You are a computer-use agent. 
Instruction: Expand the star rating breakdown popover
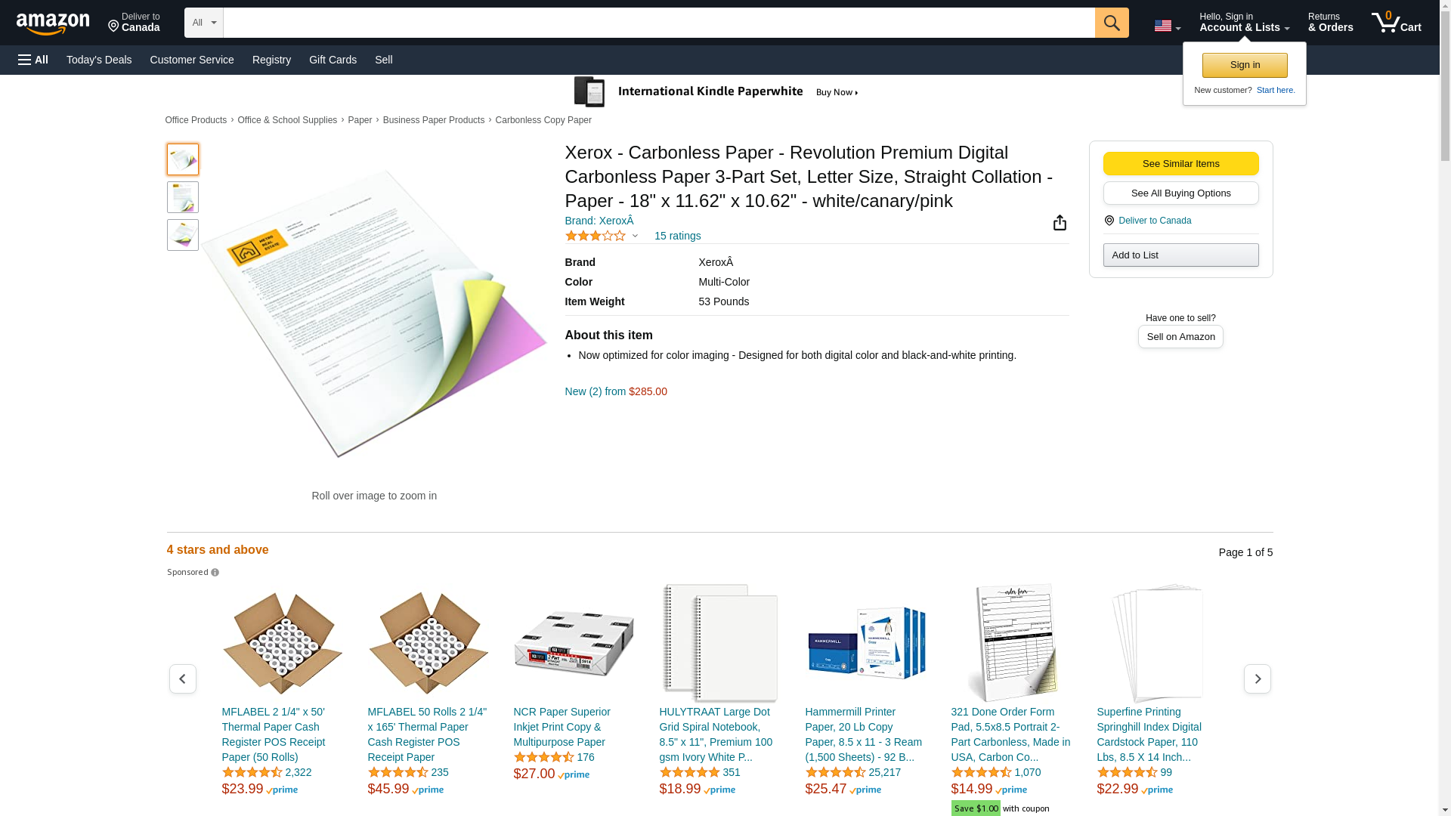pyautogui.click(x=635, y=236)
